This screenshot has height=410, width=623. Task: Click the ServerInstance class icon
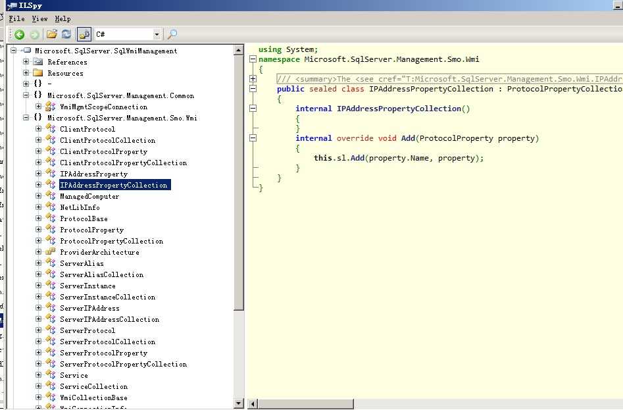point(51,285)
